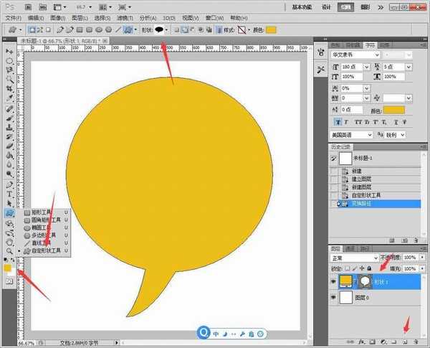Open the 华文隶书 font family dropdown

pos(378,55)
